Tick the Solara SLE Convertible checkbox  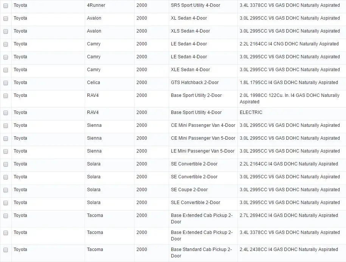tap(6, 203)
